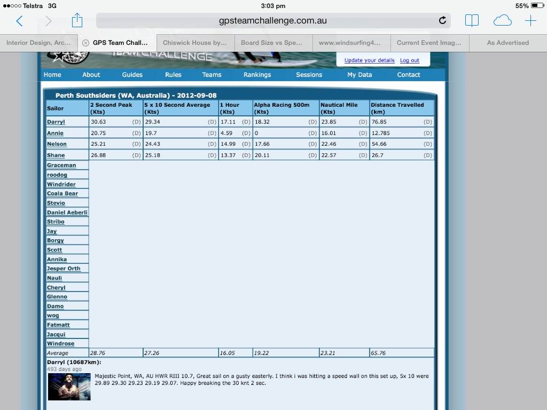Tap the Safari forward arrow
547x410 pixels.
click(48, 21)
